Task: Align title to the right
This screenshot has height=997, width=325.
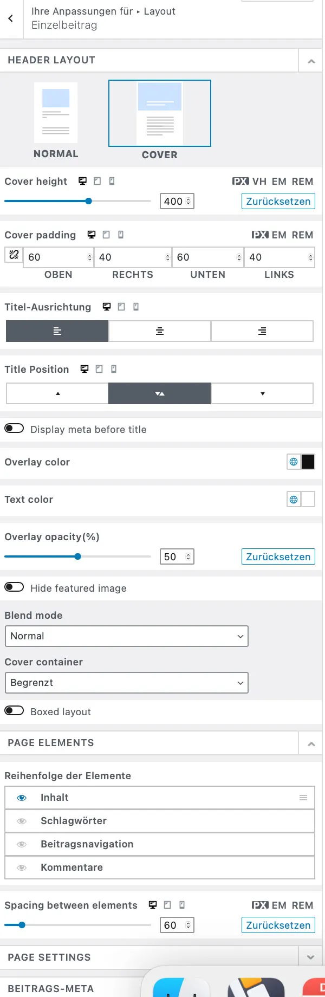Action: 262,331
